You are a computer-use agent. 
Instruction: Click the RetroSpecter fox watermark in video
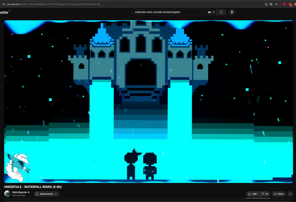click(17, 167)
